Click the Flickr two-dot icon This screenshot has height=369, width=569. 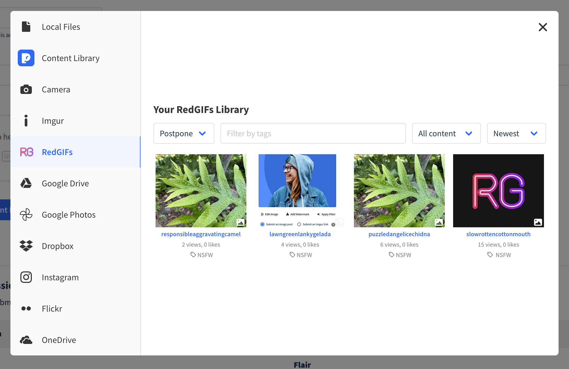(26, 308)
